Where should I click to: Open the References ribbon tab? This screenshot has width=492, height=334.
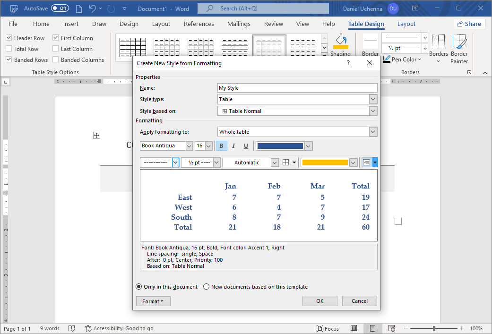click(199, 24)
